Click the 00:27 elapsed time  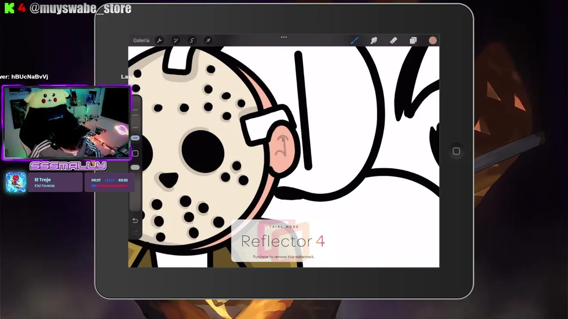(96, 180)
